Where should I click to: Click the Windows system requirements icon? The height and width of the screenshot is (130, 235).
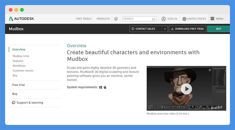pos(100,87)
